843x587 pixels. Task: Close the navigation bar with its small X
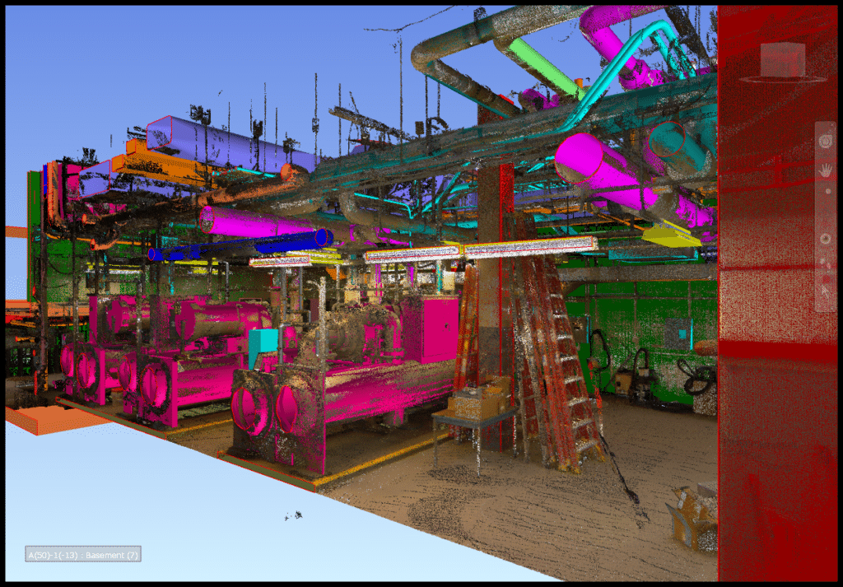pyautogui.click(x=831, y=126)
